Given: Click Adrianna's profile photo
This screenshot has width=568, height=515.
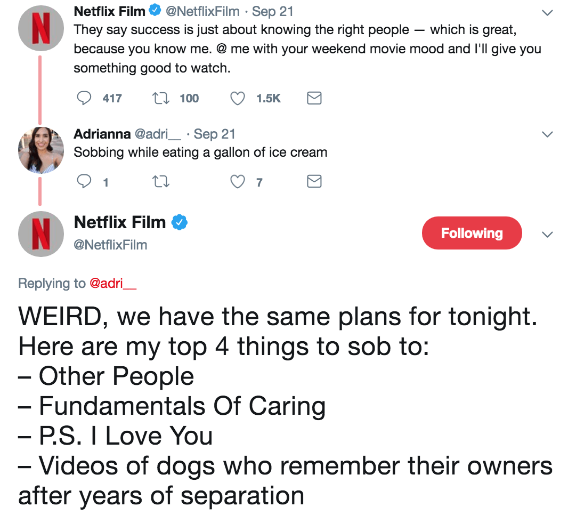Looking at the screenshot, I should [x=41, y=150].
